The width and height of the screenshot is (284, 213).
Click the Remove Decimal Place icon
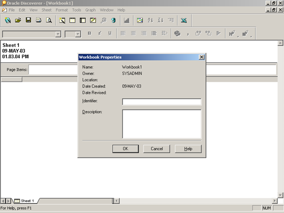pos(208,34)
